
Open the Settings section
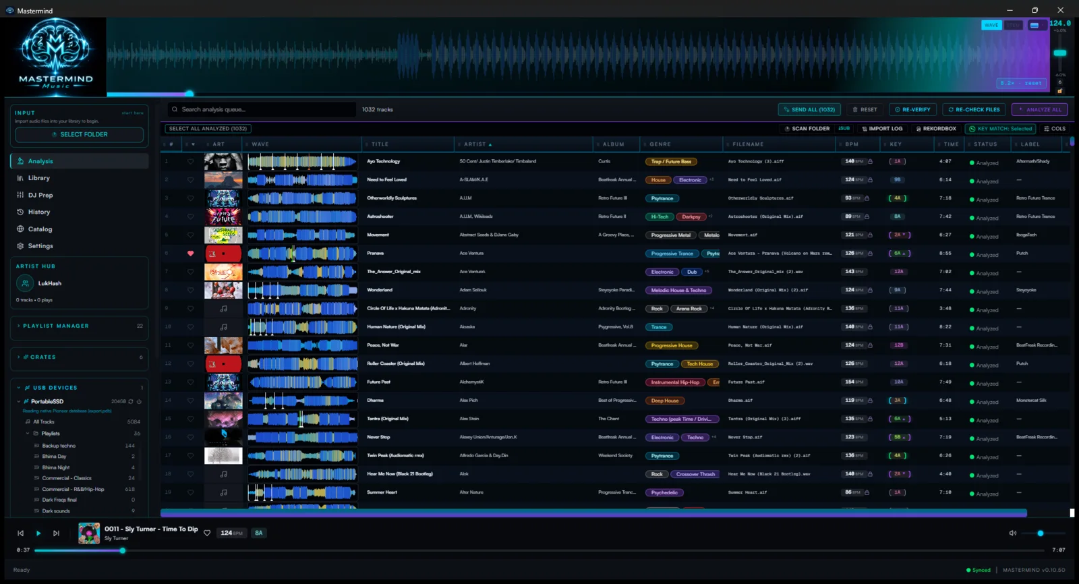click(80, 246)
